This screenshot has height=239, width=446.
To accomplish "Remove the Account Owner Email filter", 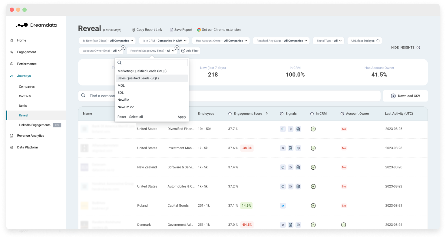I will tap(123, 48).
